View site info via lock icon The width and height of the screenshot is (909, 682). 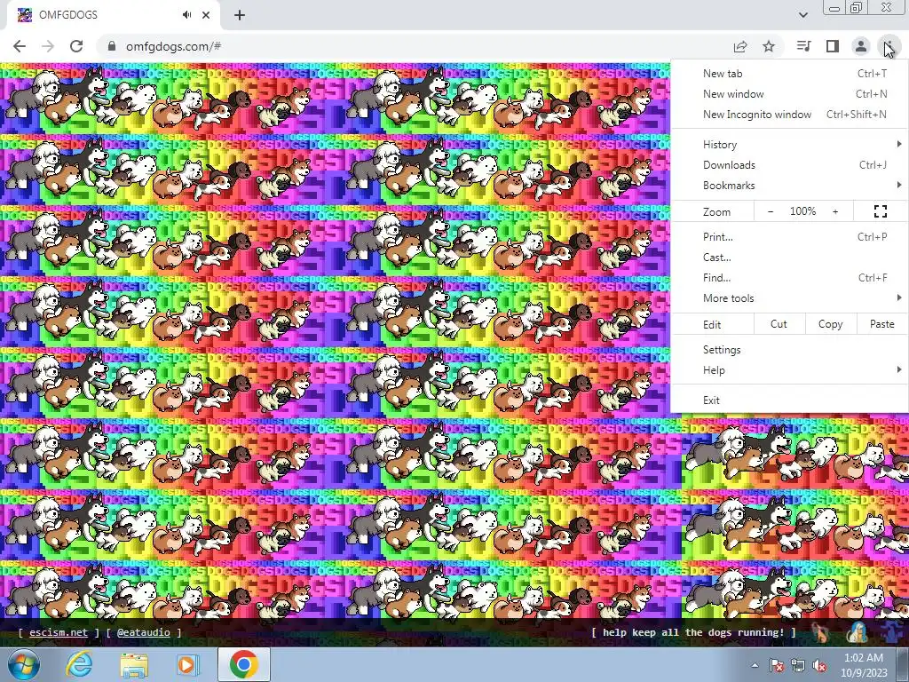click(x=112, y=46)
